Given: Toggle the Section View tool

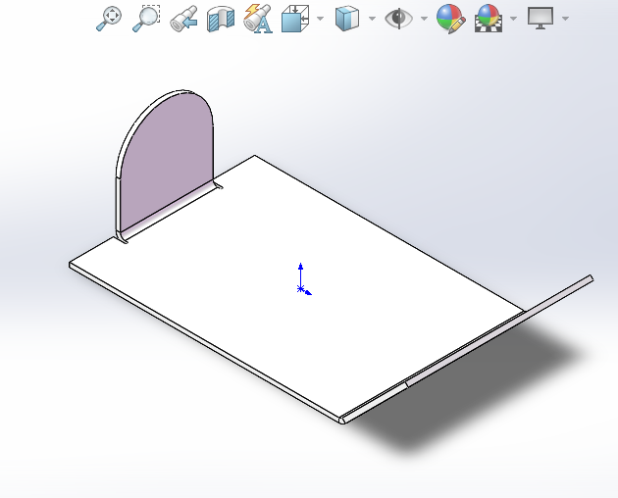Looking at the screenshot, I should [221, 18].
